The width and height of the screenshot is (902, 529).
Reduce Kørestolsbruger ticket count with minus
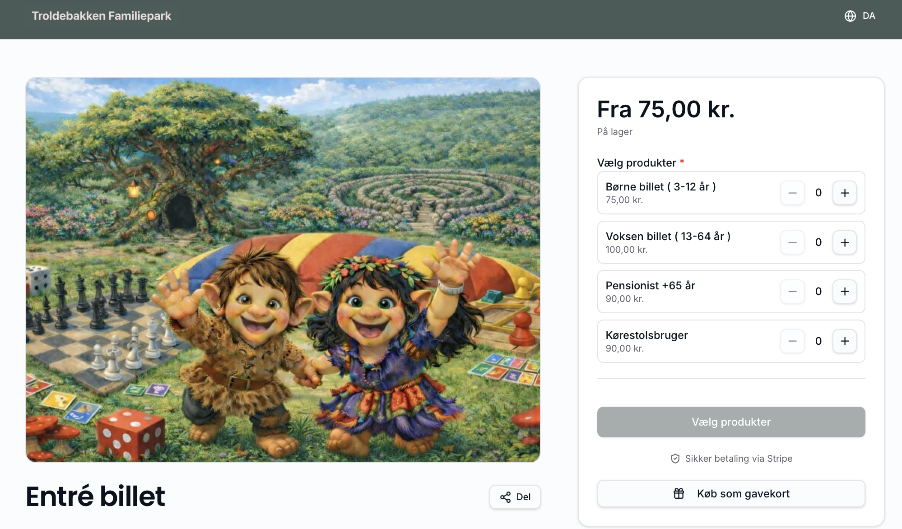(792, 341)
